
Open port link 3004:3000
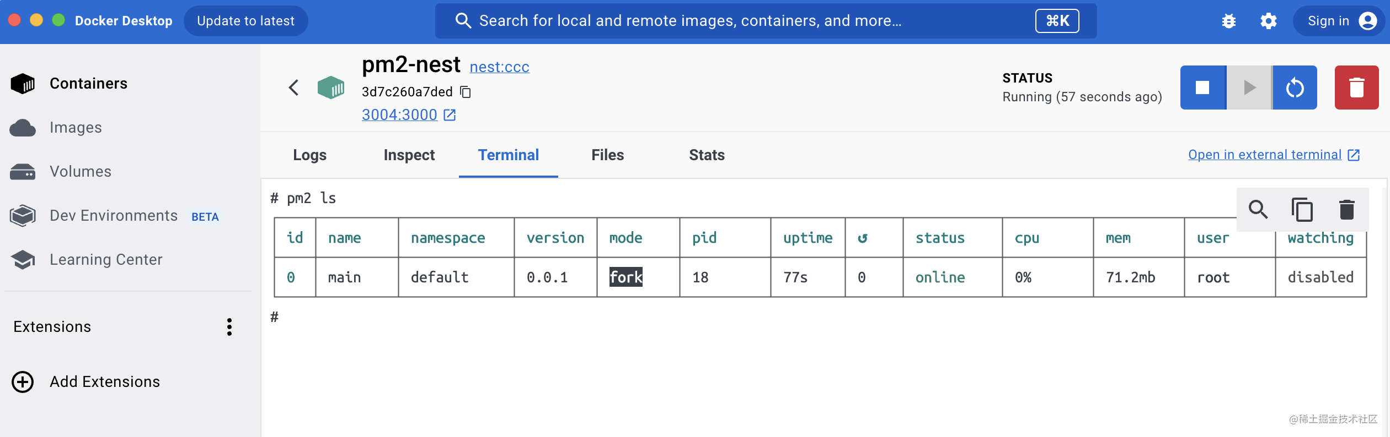coord(399,115)
